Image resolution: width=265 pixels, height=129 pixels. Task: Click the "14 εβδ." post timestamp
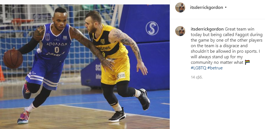[x=197, y=77]
